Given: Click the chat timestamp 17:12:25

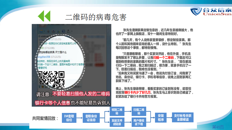Looking at the screenshot, I should (56, 57).
